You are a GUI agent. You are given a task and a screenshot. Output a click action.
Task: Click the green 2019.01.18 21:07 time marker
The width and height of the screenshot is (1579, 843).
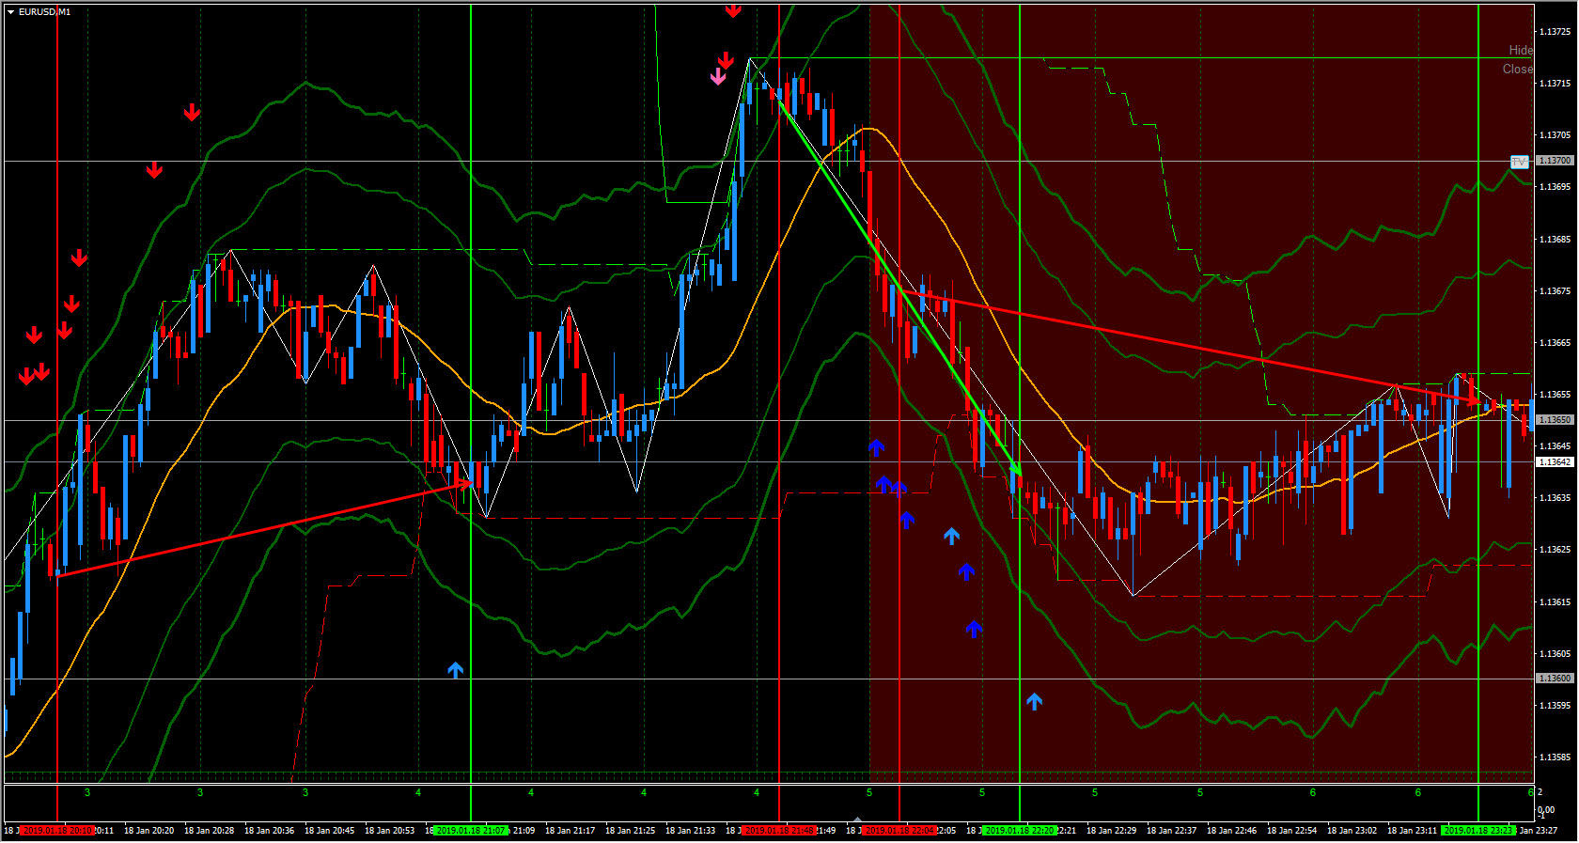point(471,831)
